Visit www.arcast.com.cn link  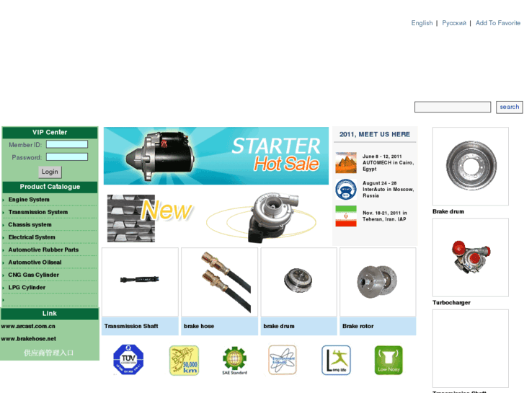[28, 326]
